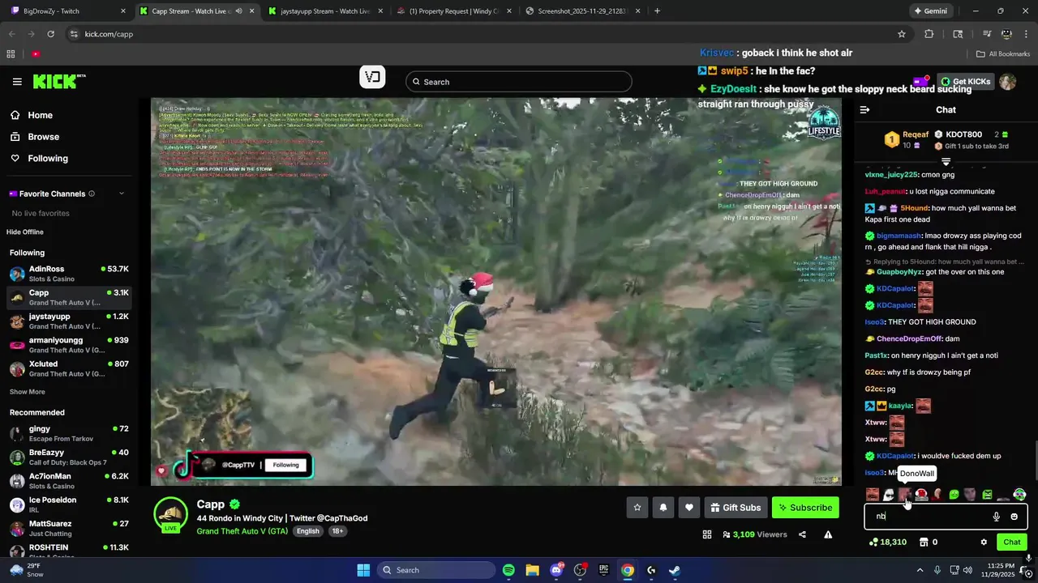This screenshot has height=583, width=1038.
Task: Report the stream using the warning triangle
Action: tap(828, 534)
